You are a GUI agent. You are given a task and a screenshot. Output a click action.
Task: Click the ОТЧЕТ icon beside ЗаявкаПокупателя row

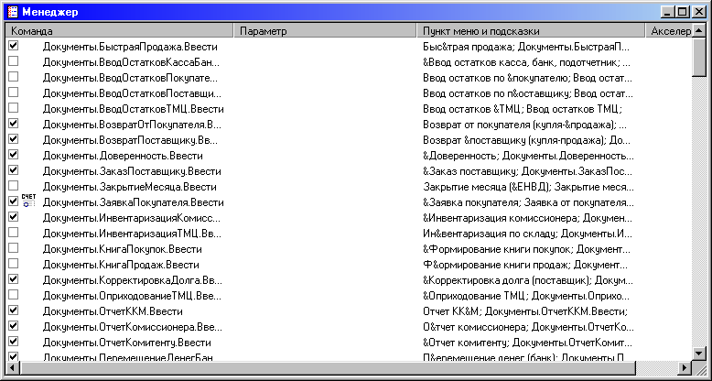tap(27, 201)
